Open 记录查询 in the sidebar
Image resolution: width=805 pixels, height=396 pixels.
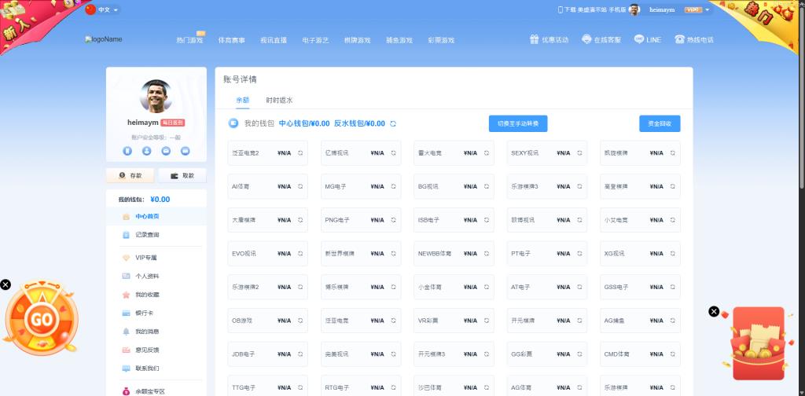(x=146, y=235)
